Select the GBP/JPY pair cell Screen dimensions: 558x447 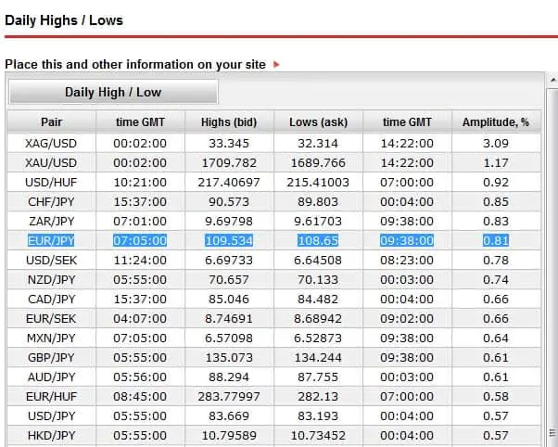tap(51, 357)
